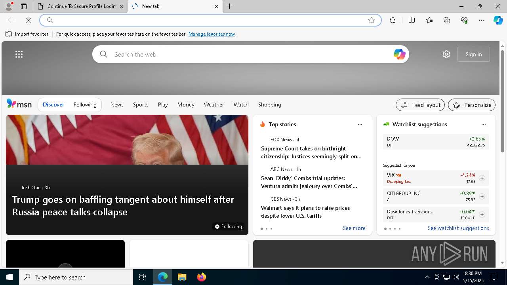The image size is (507, 285).
Task: Click 'See watchlist suggestions' link
Action: (x=458, y=228)
